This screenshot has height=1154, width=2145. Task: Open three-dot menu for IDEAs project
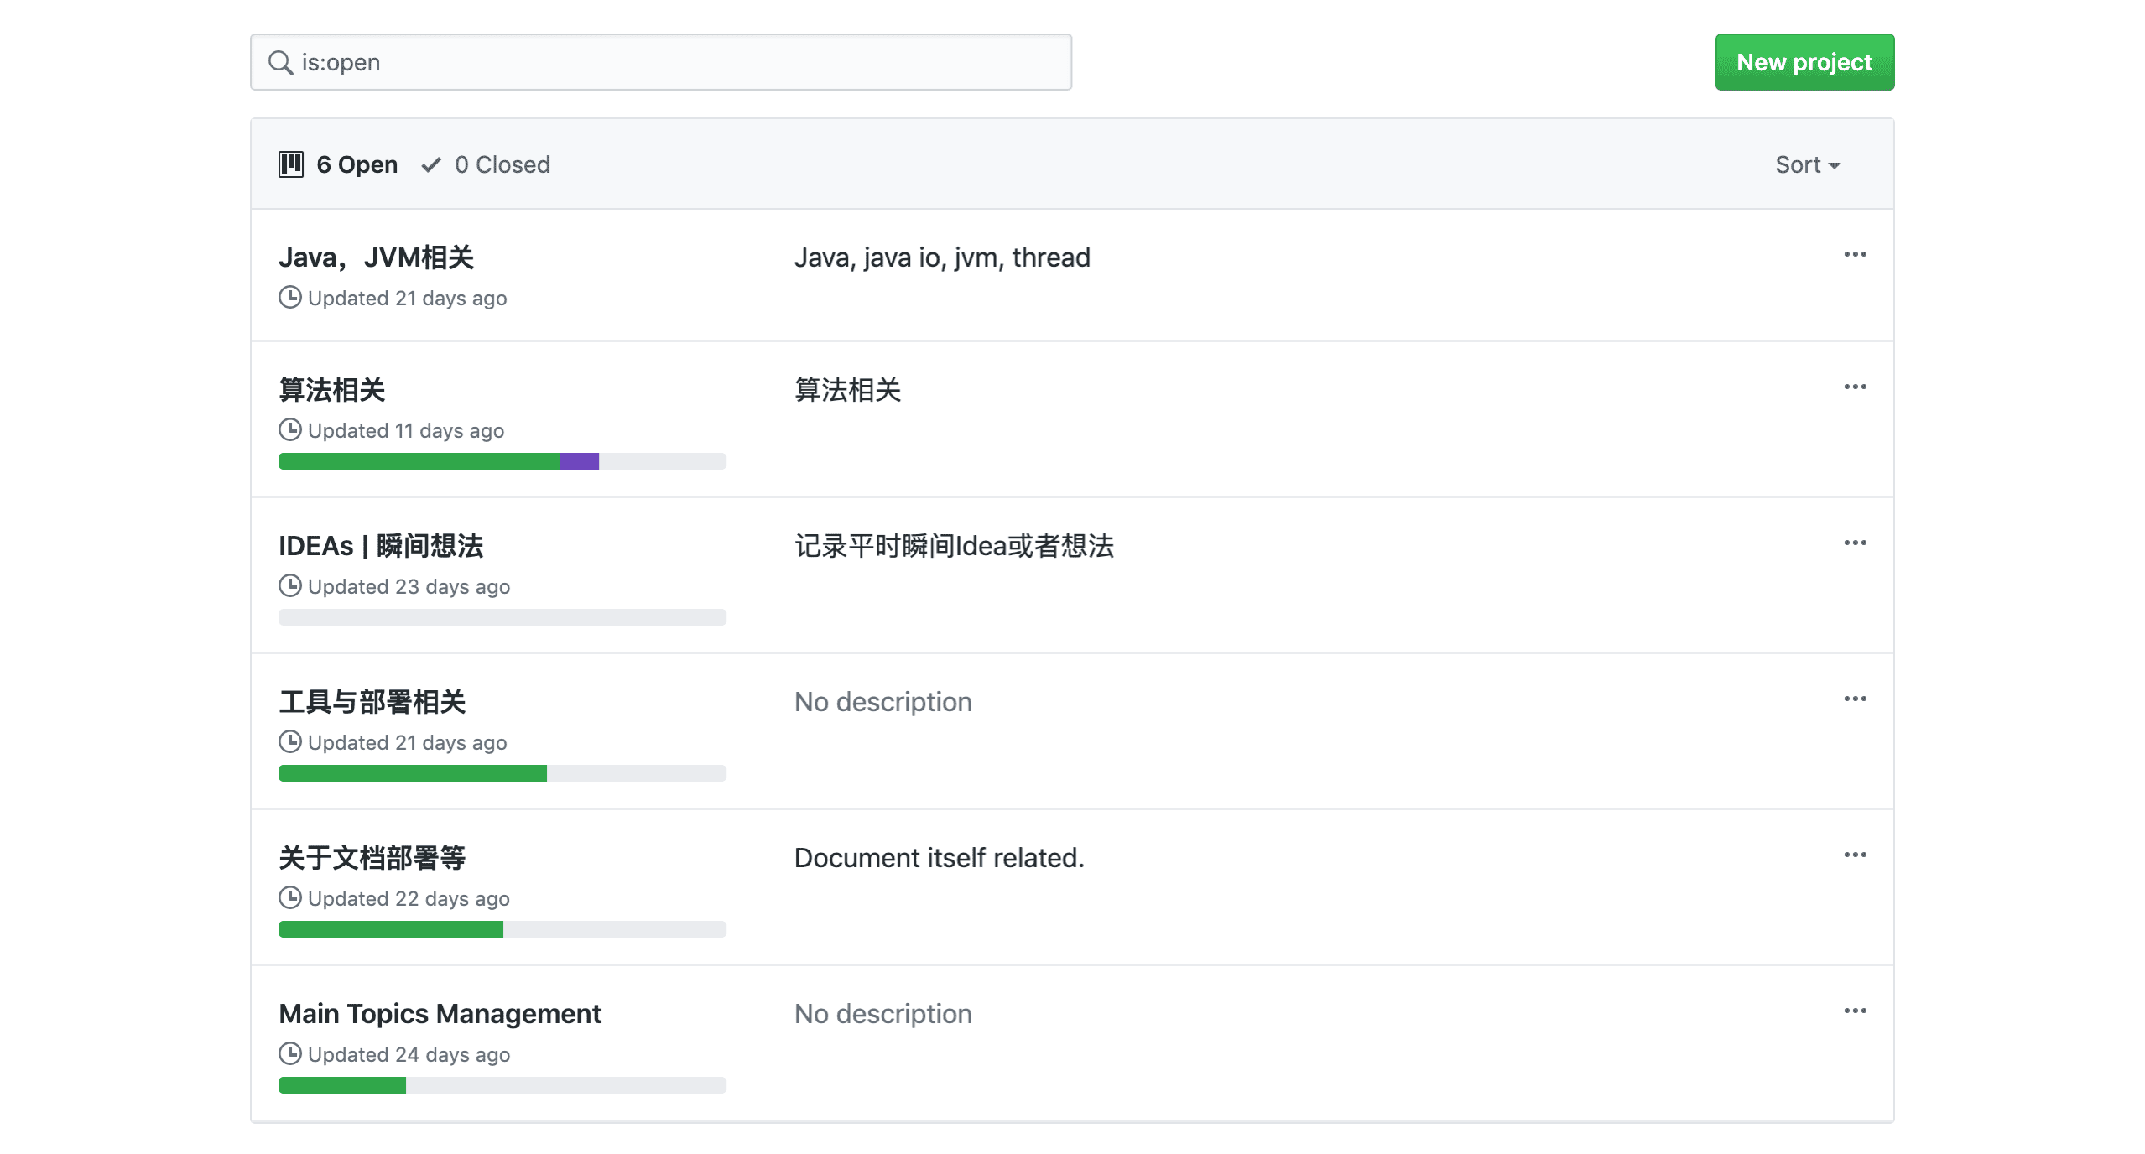tap(1855, 543)
